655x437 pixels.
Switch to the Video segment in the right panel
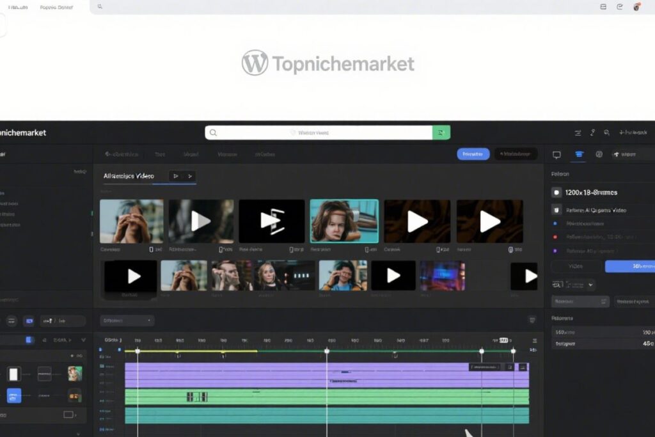tap(575, 266)
